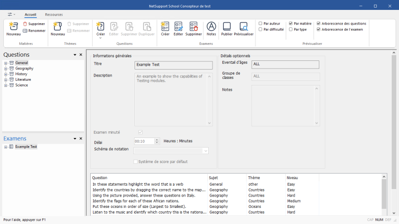Toggle Examen minuté checkbox
This screenshot has height=224, width=399.
click(x=140, y=132)
